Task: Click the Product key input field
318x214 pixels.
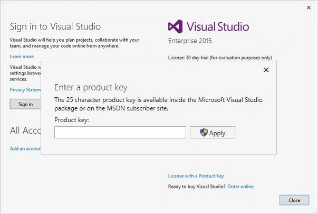Action: pos(120,133)
